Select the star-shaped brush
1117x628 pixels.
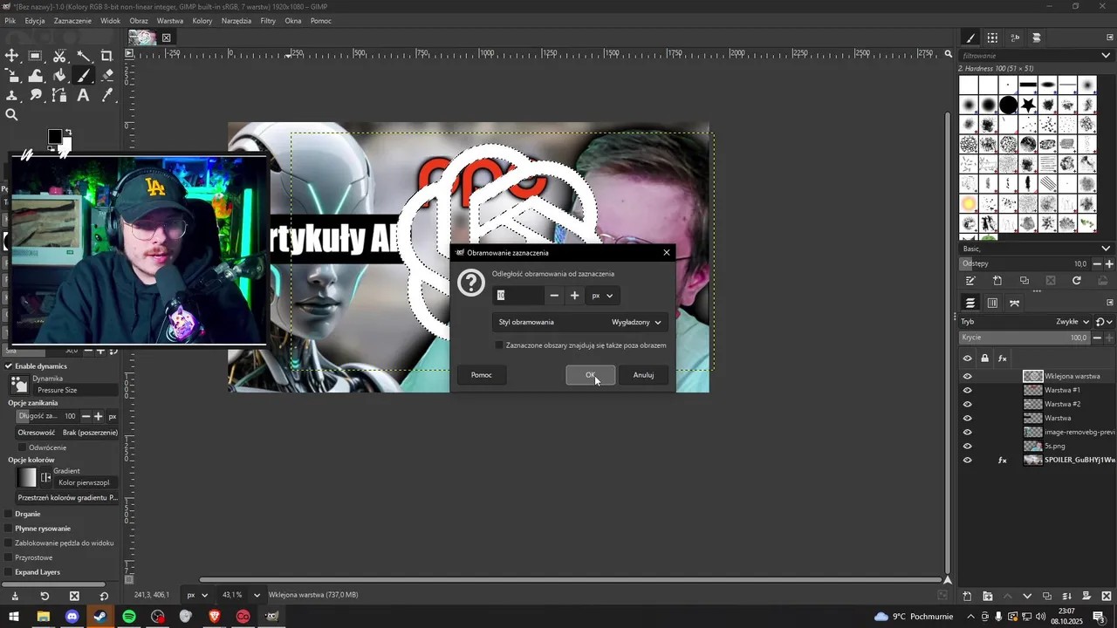[x=1029, y=105]
